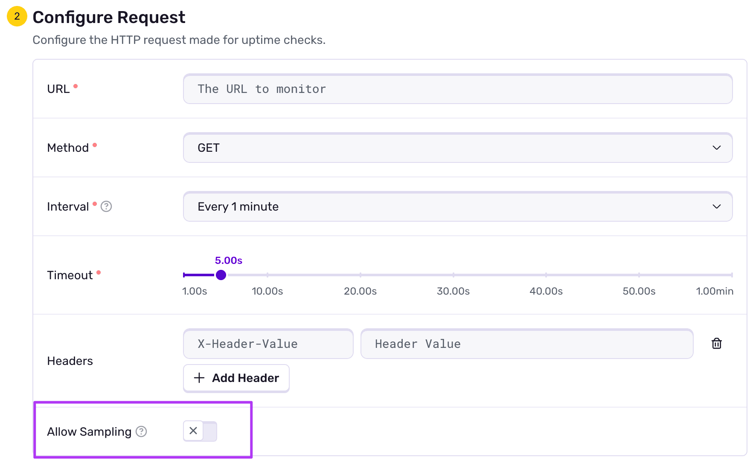The image size is (750, 463).
Task: Click the required asterisk beside Timeout
Action: click(99, 272)
